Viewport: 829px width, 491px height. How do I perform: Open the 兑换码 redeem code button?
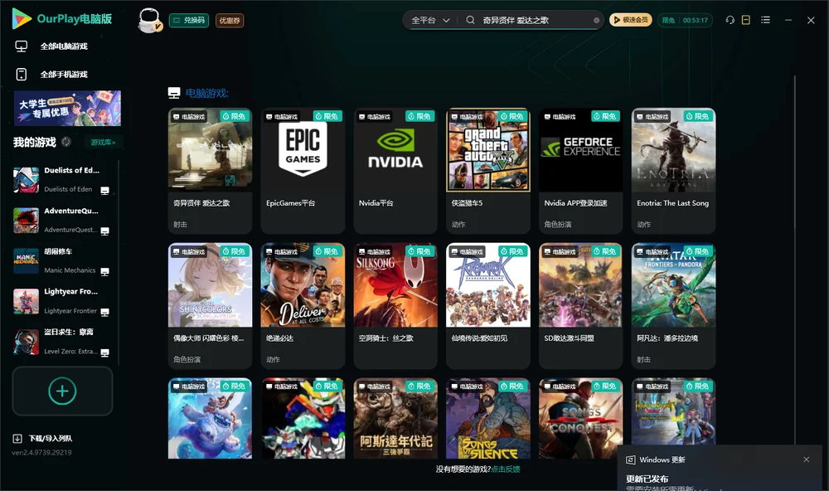[x=189, y=21]
